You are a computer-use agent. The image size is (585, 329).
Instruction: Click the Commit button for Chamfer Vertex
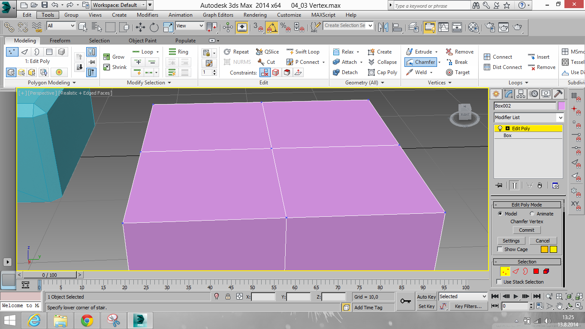coord(526,230)
